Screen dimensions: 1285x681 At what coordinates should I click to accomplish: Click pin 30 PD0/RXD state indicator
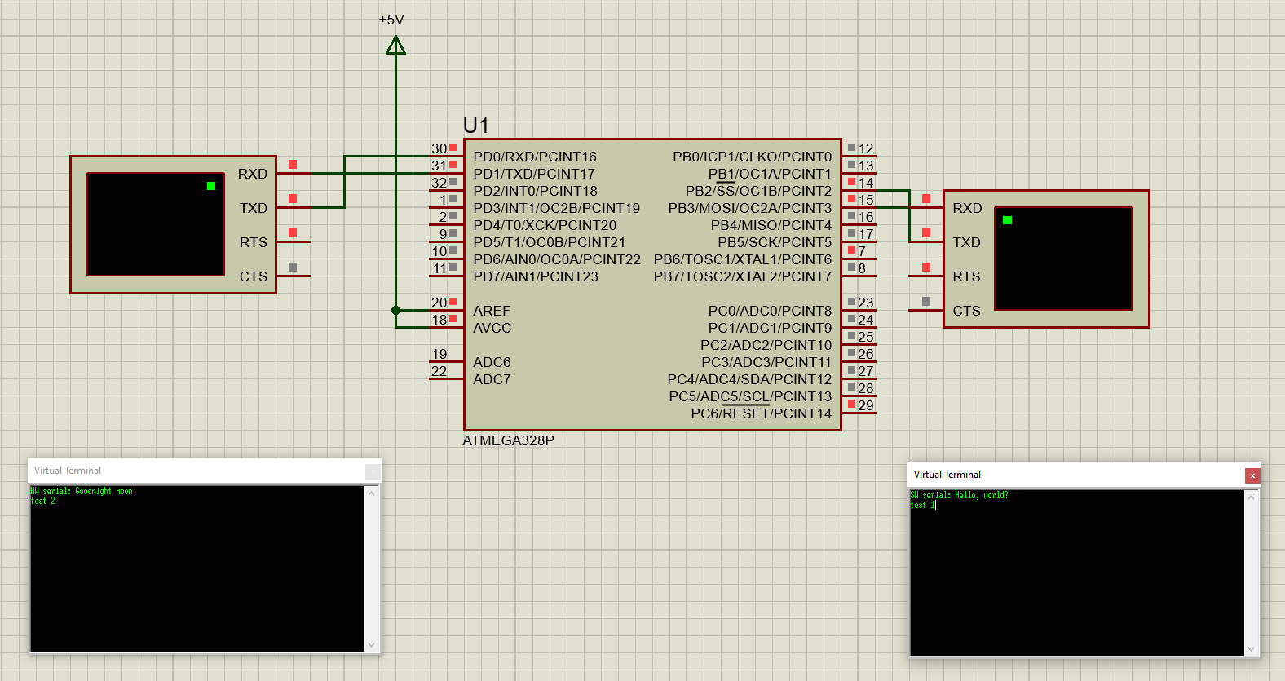click(x=453, y=148)
